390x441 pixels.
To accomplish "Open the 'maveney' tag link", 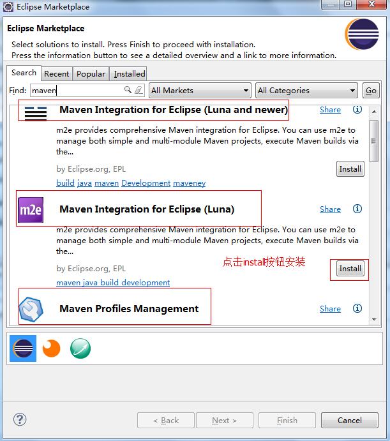I will [189, 183].
